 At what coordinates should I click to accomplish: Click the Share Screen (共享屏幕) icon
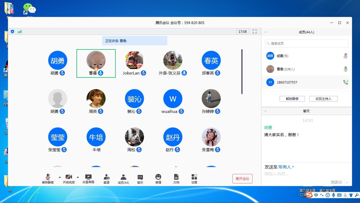[88, 177]
